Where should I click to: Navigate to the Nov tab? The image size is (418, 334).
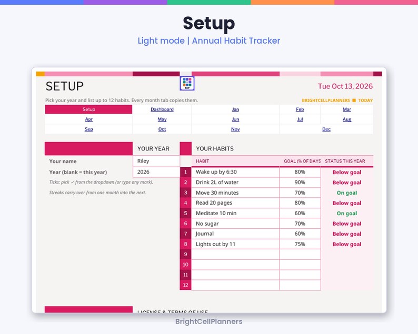(x=235, y=129)
